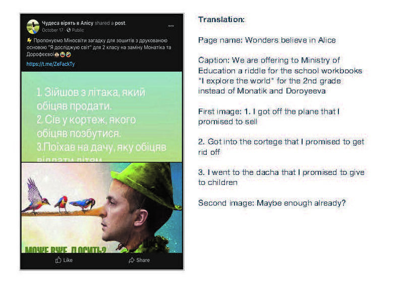
Task: Click the Share button label
Action: 143,260
